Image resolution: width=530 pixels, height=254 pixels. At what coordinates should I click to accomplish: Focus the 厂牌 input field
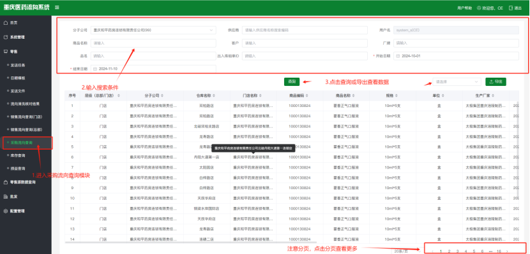click(x=456, y=43)
